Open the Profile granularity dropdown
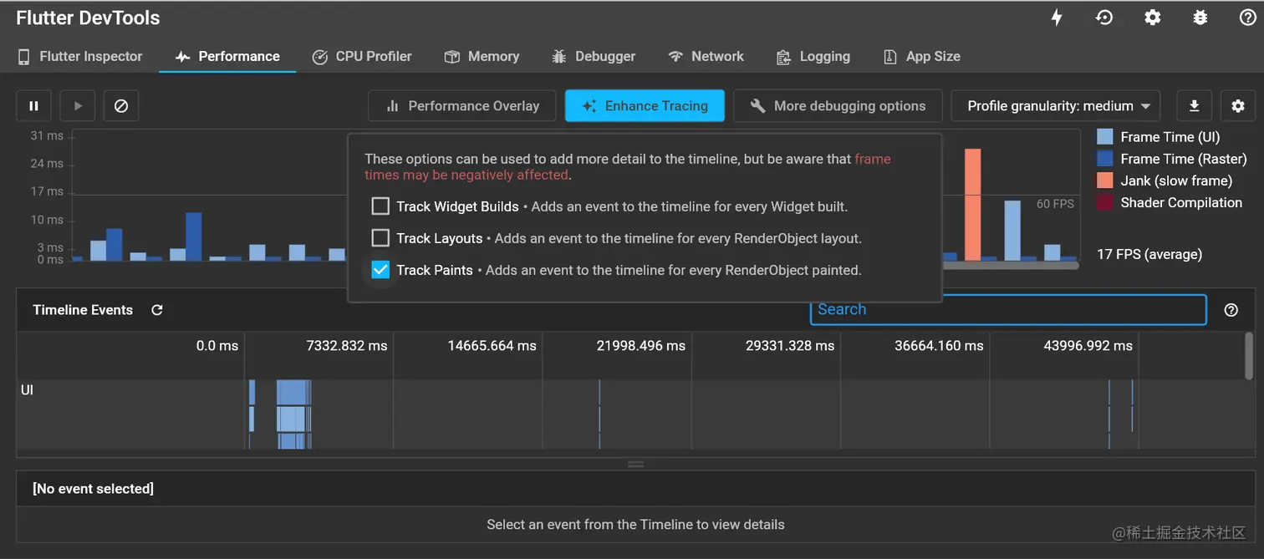The image size is (1264, 559). [x=1056, y=106]
